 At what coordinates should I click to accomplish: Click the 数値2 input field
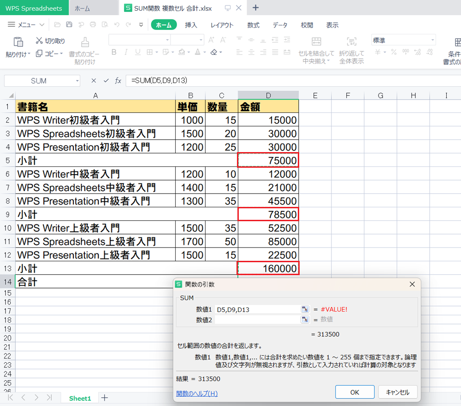pos(257,319)
